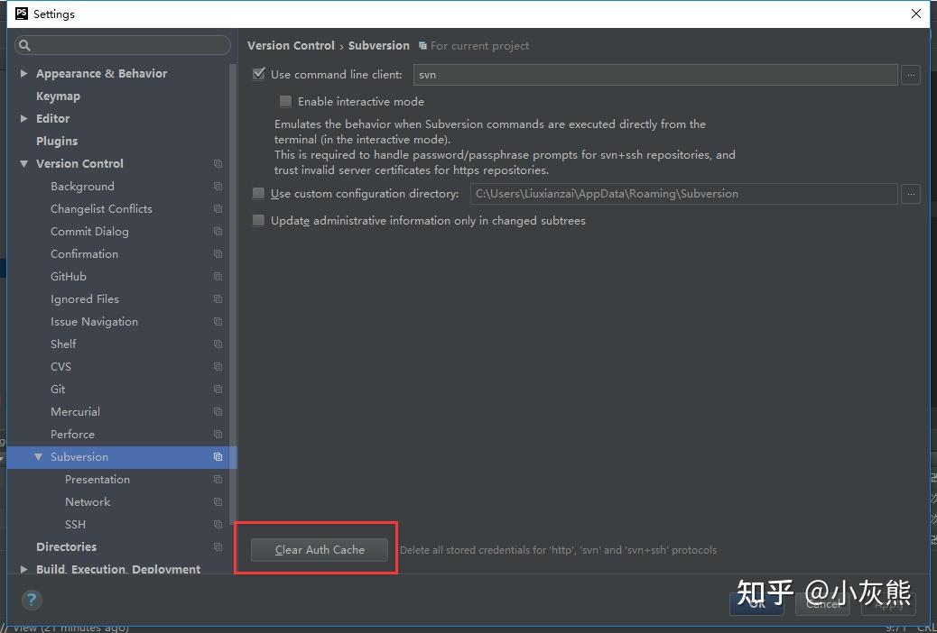The image size is (937, 633).
Task: Open the browse icon for custom configuration directory
Action: click(x=911, y=194)
